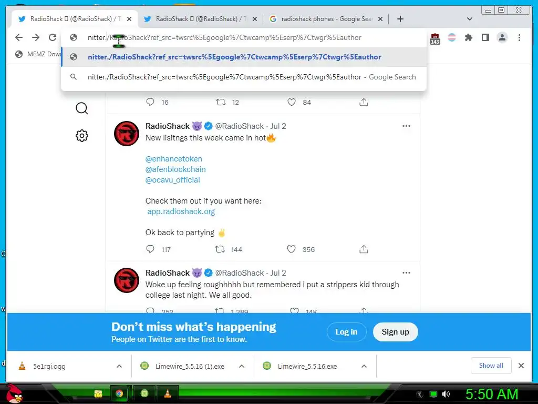Open the Extensions puzzle-piece menu
This screenshot has height=404, width=538.
468,37
